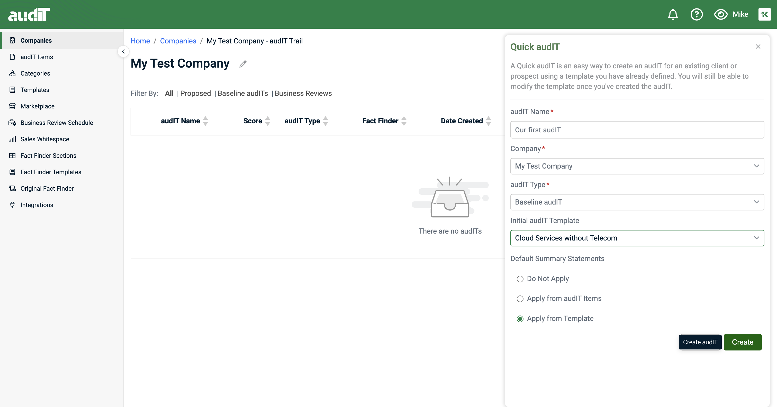777x407 pixels.
Task: Click the Fact Finder Templates icon
Action: [x=12, y=172]
